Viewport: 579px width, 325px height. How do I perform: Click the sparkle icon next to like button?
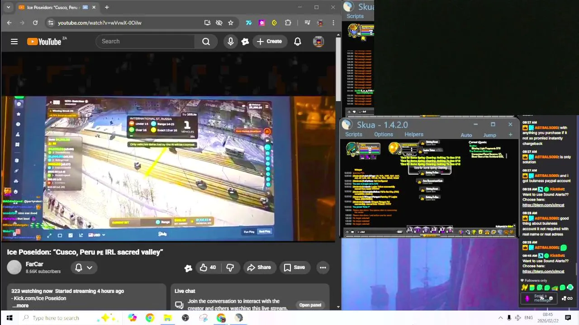coord(188,268)
